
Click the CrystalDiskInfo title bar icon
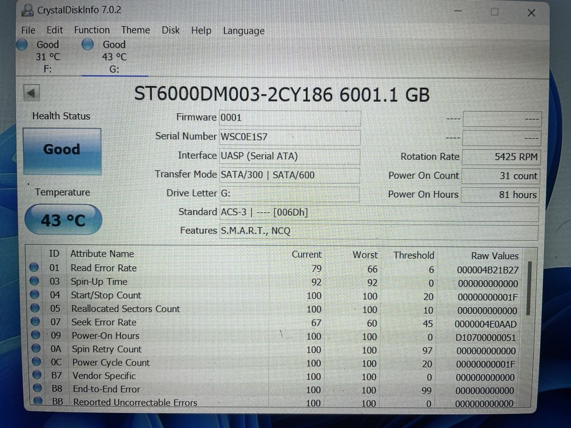coord(27,10)
